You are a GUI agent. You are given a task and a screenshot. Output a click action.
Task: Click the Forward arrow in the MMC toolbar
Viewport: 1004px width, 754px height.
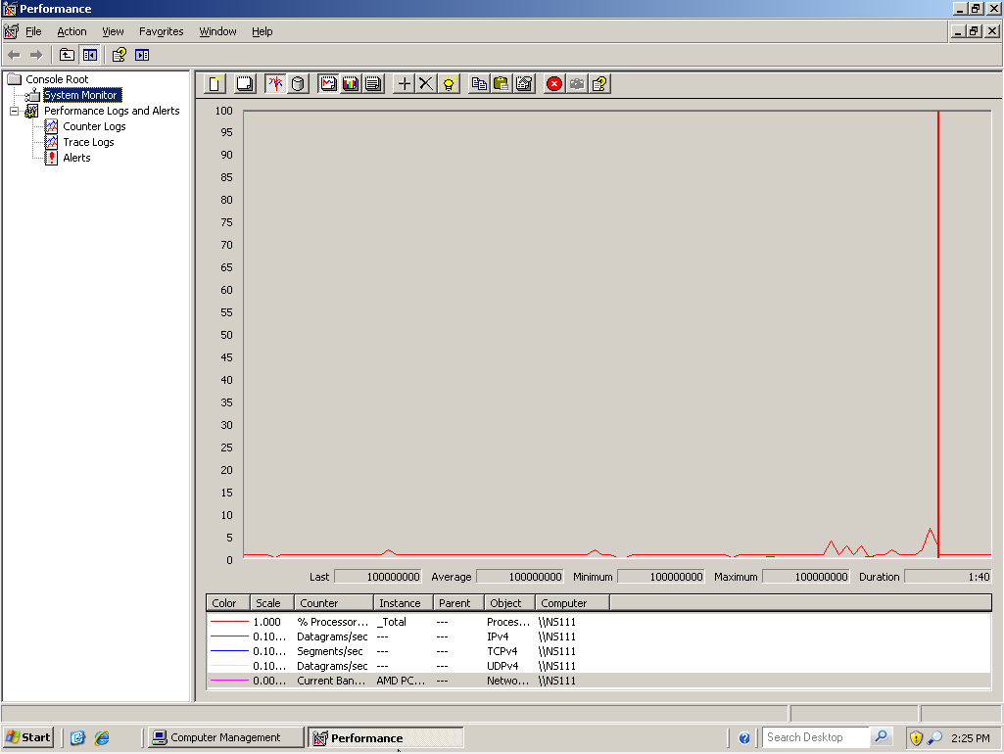36,55
